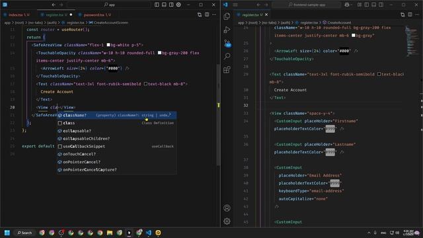423x238 pixels.
Task: Open Manage gear in right activity bar
Action: [x=227, y=221]
